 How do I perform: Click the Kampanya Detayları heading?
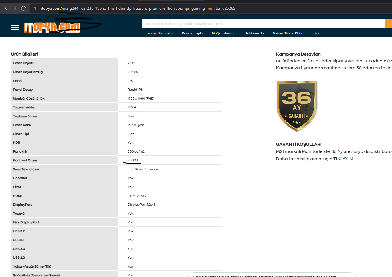298,54
